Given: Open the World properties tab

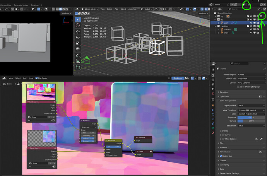Looking at the screenshot, I should click(213, 94).
